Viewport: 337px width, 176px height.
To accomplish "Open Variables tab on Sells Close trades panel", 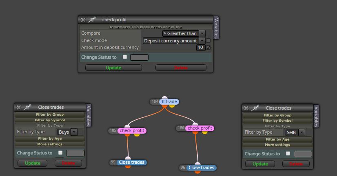I will 316,116.
